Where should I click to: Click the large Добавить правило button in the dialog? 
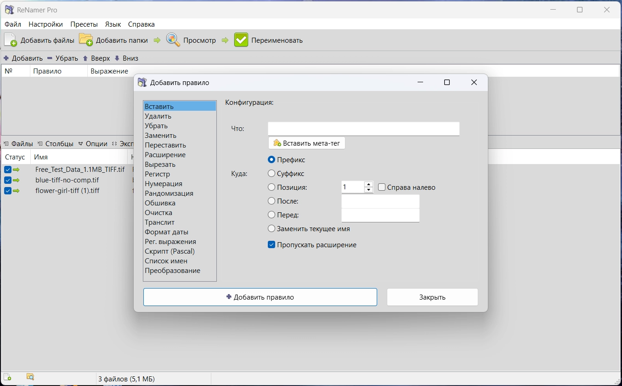[260, 297]
